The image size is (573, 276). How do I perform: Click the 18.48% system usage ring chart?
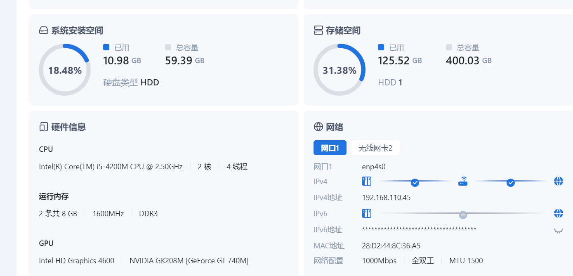[x=65, y=70]
